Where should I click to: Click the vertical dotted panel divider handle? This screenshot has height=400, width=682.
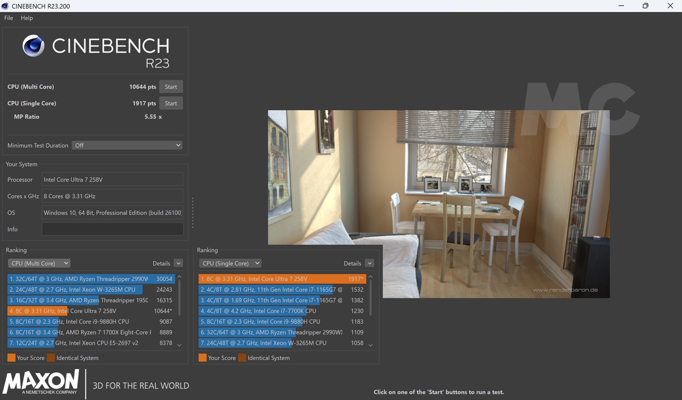(193, 213)
